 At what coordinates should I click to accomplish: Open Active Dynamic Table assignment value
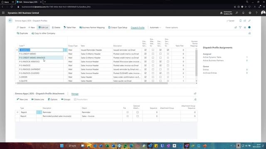pos(247,57)
